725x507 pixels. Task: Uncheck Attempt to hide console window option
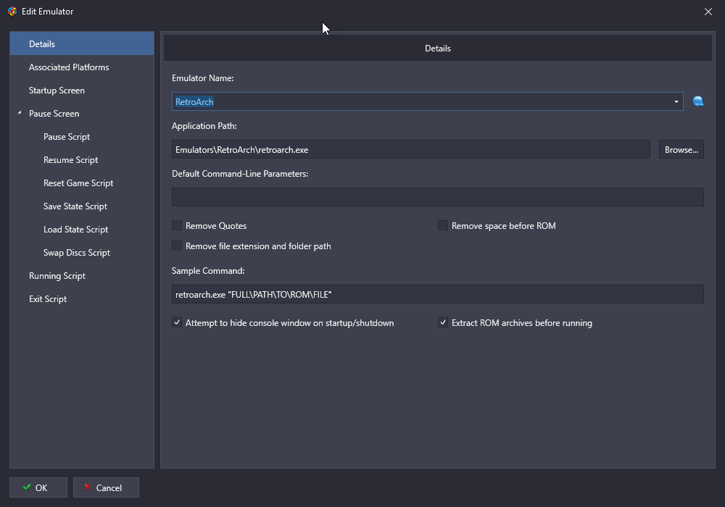pos(177,322)
